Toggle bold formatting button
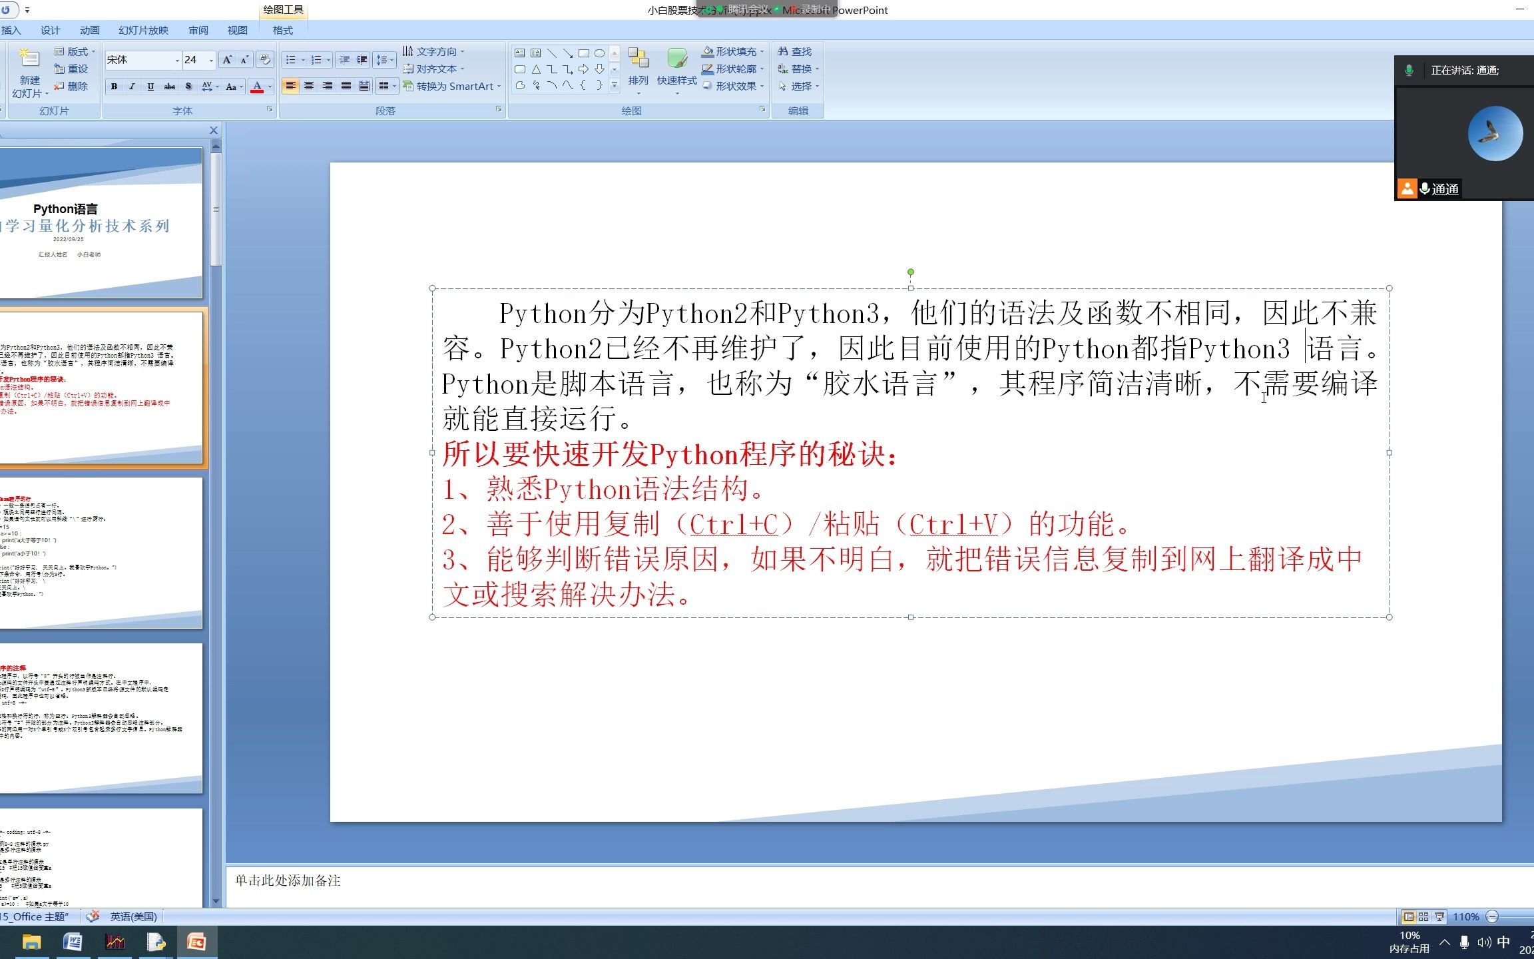The width and height of the screenshot is (1534, 959). tap(114, 87)
